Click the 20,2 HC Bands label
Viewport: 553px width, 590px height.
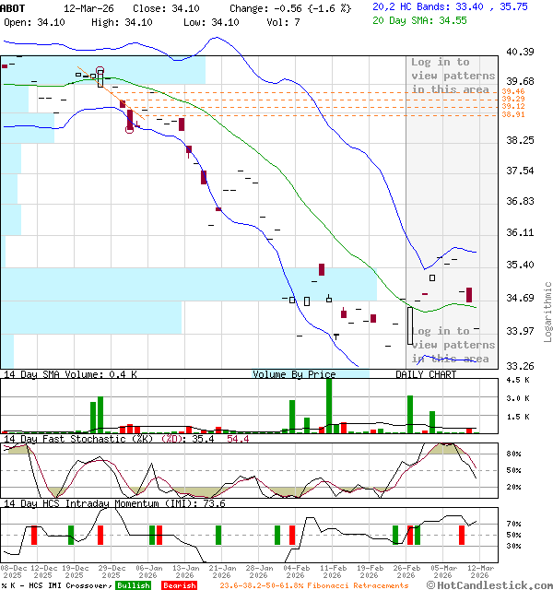415,6
